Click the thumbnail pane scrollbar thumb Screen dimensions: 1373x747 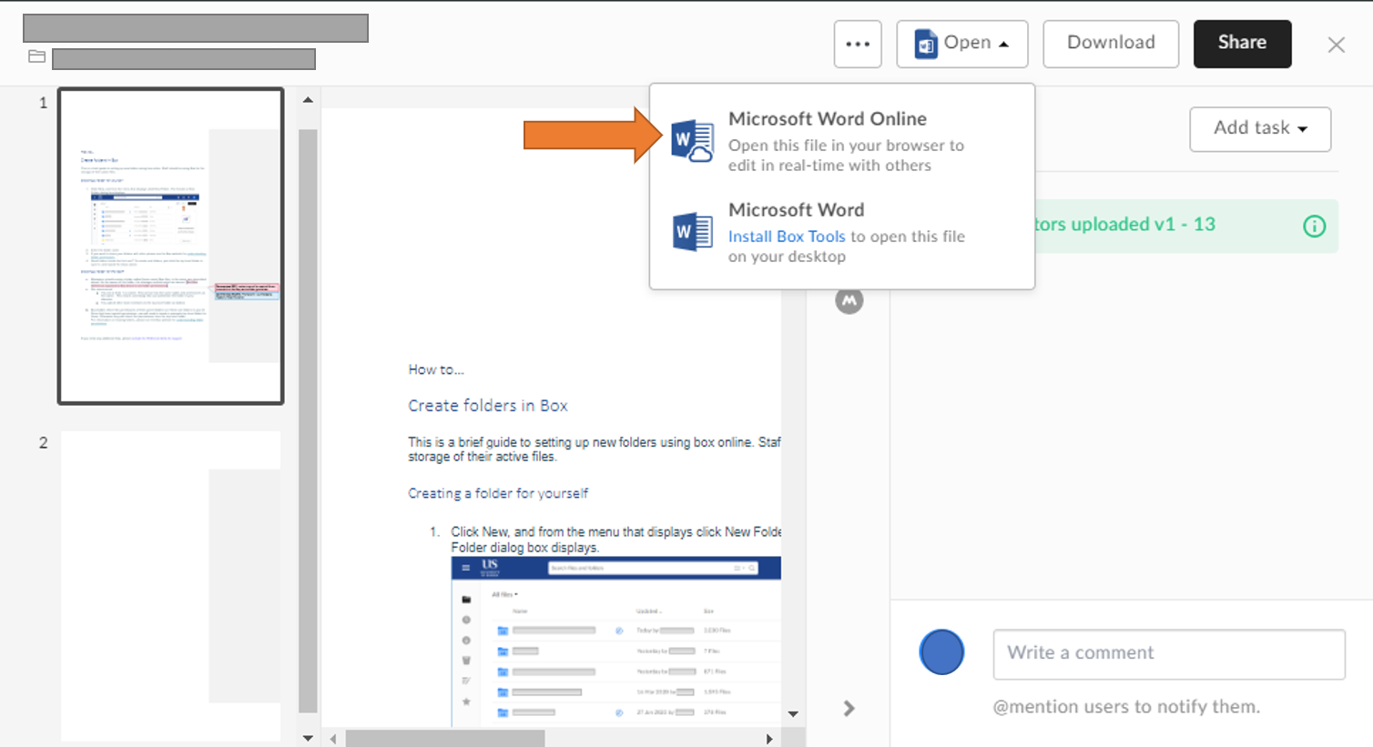pyautogui.click(x=308, y=420)
